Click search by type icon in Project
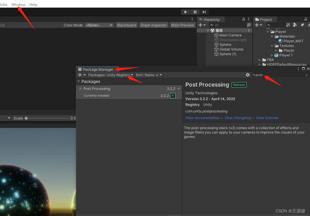 pyautogui.click(x=295, y=25)
